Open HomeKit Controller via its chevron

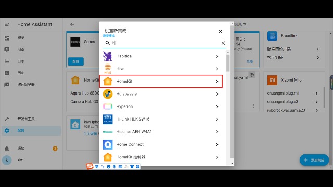pos(217,157)
